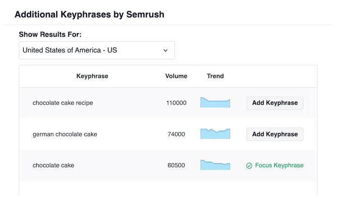
Task: Click the Trend column header
Action: click(215, 76)
